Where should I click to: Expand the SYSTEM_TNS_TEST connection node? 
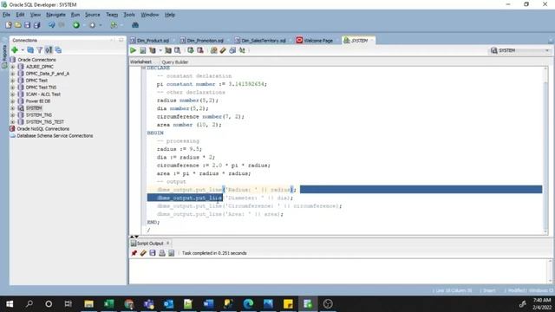[x=13, y=121]
